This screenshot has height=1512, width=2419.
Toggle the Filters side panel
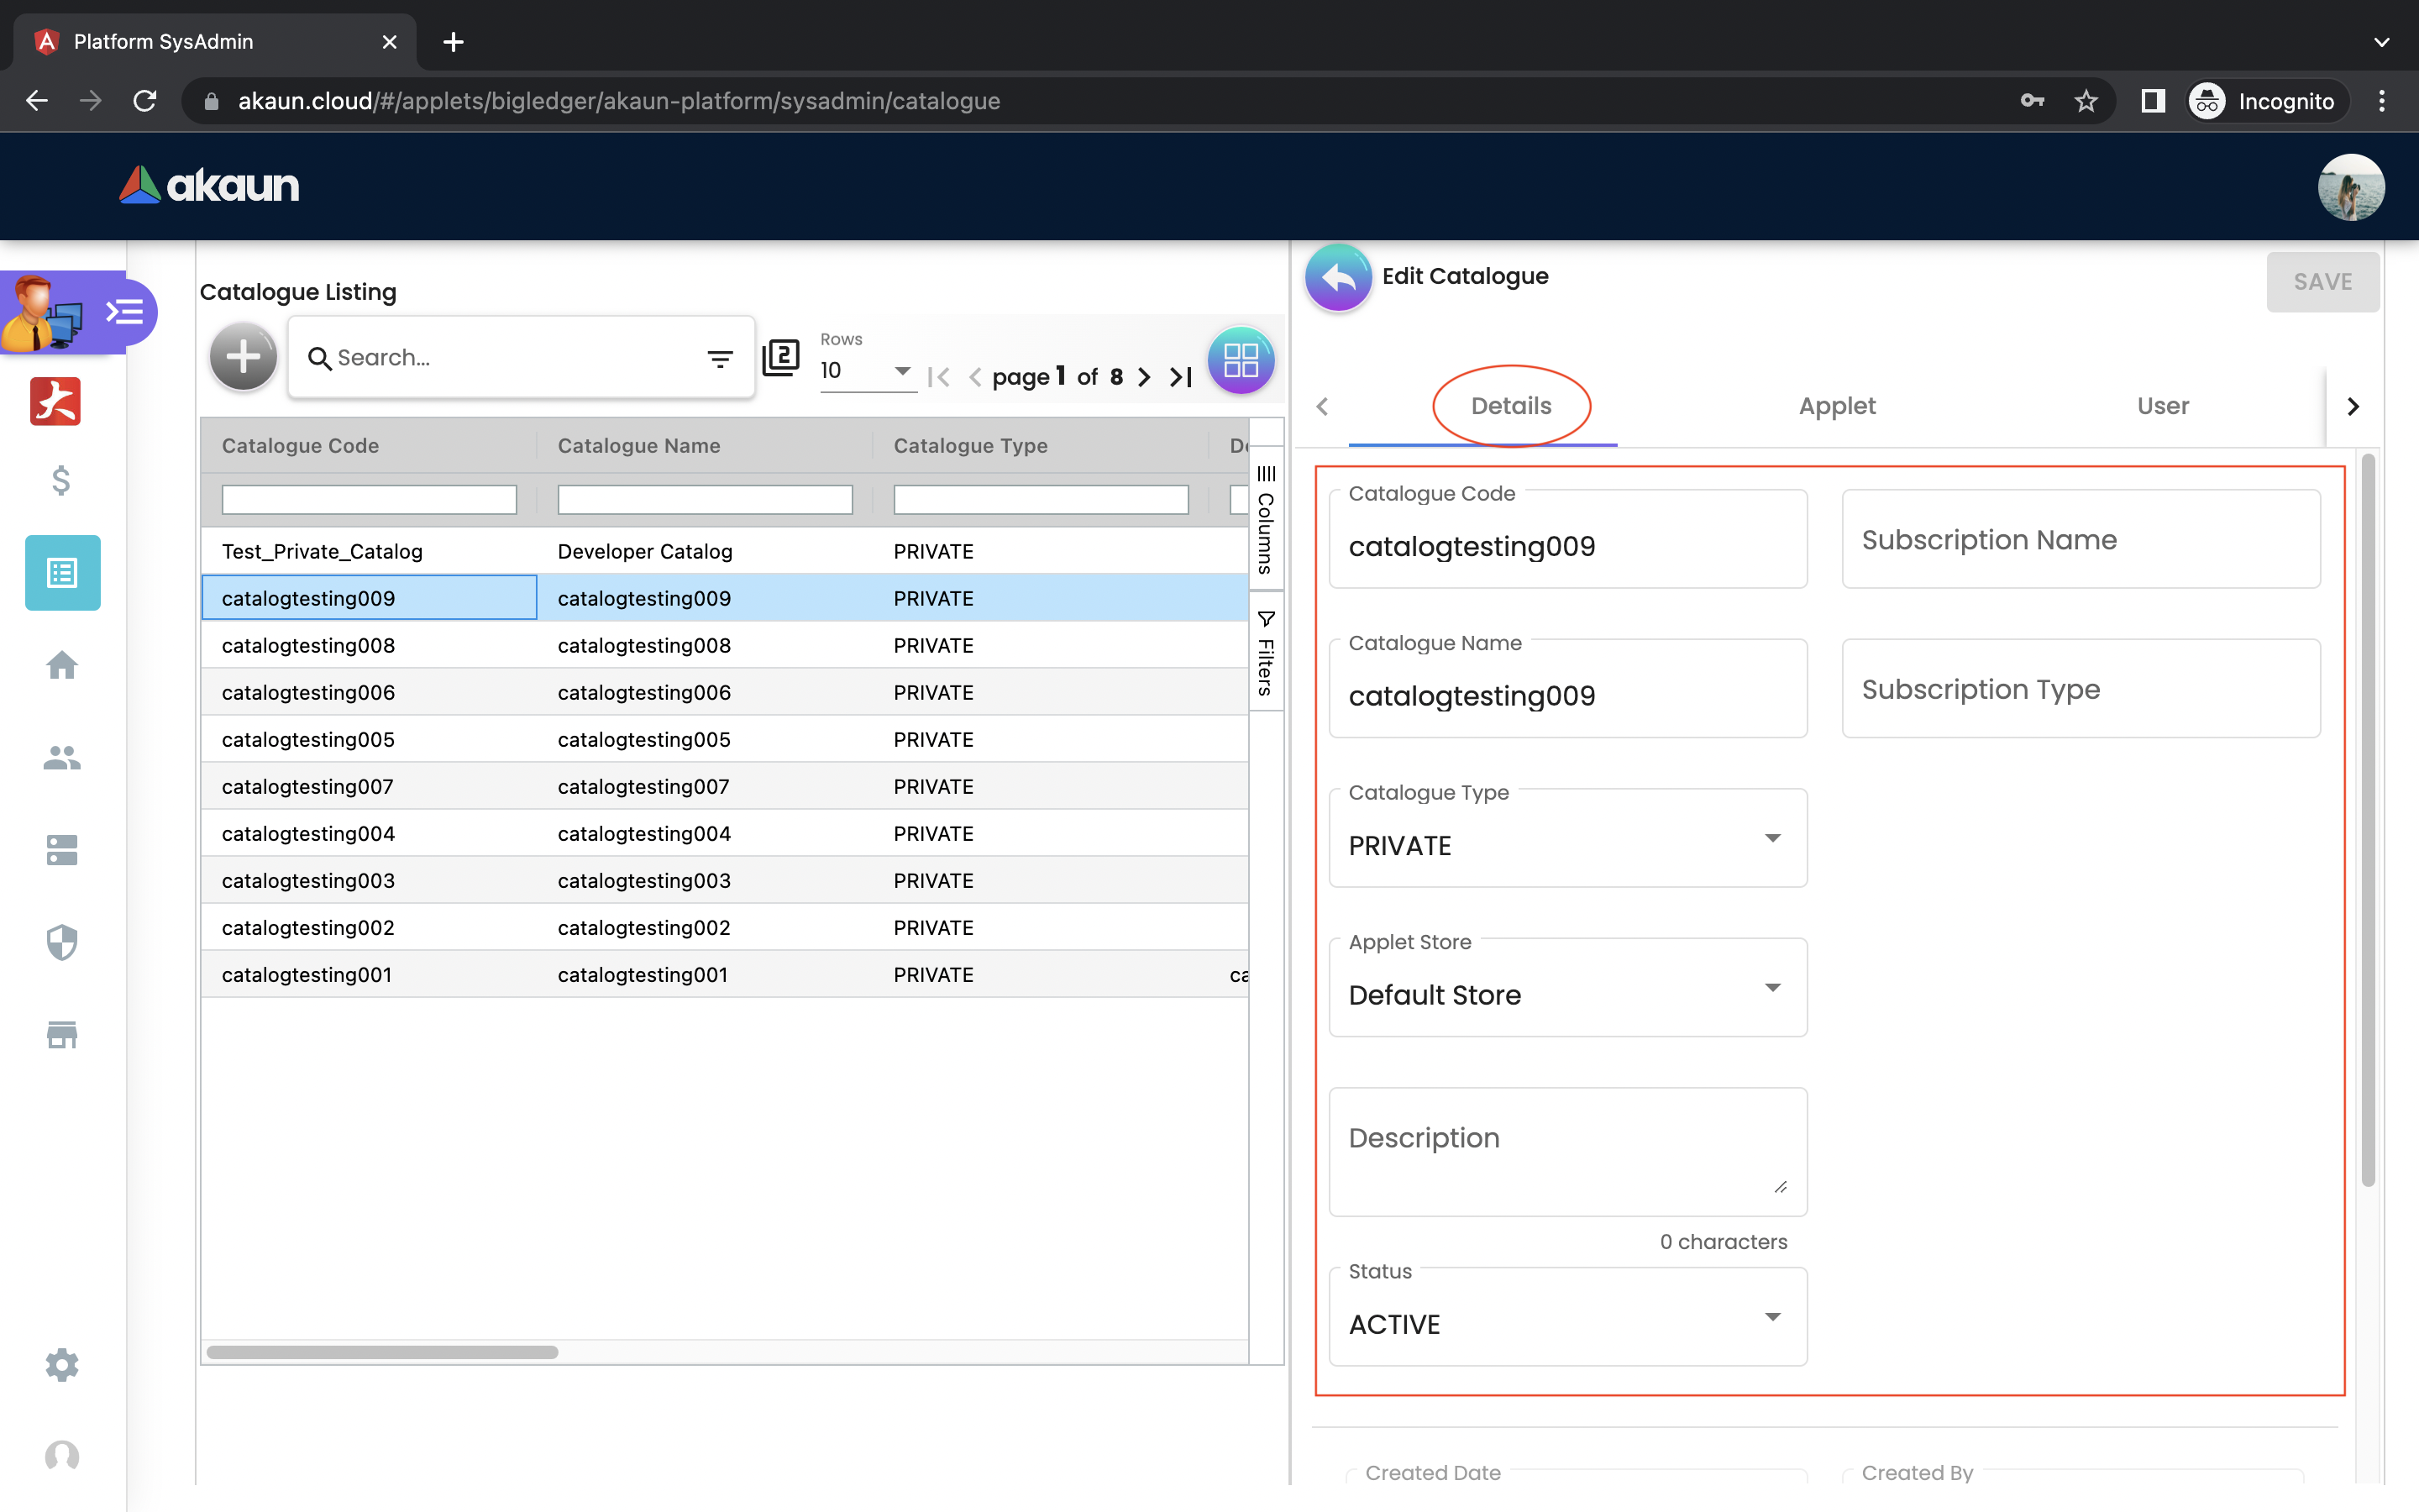(x=1266, y=653)
